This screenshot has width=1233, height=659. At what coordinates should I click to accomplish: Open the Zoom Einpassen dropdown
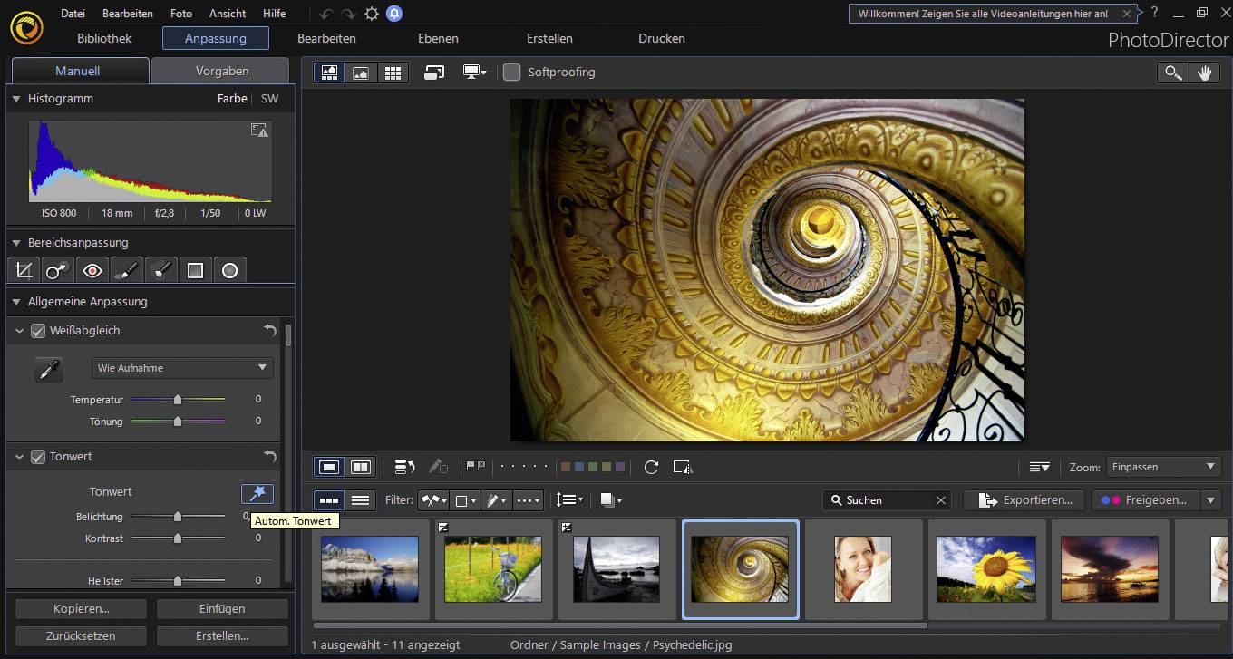(1163, 466)
